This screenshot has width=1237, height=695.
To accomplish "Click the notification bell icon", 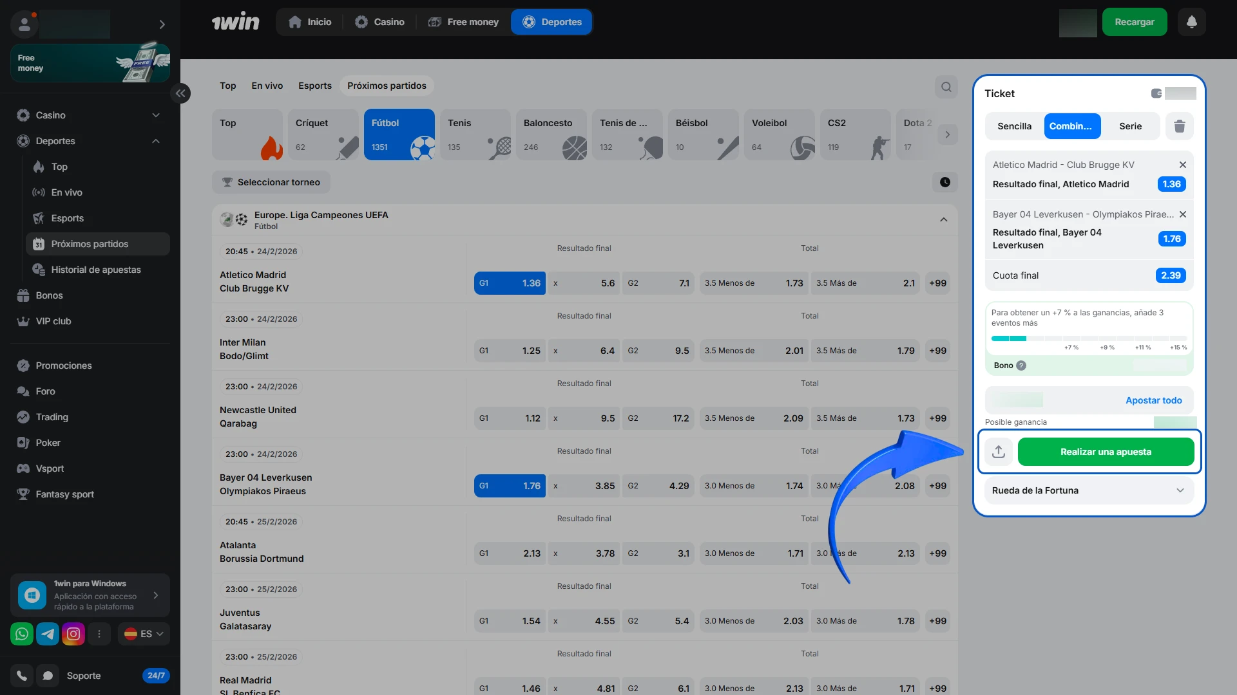I will pos(1191,22).
